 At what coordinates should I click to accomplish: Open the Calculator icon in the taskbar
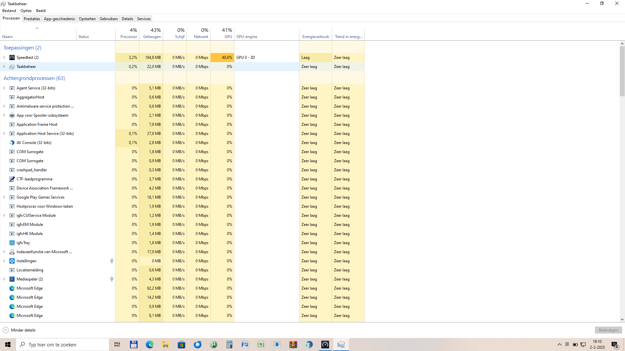[229, 344]
